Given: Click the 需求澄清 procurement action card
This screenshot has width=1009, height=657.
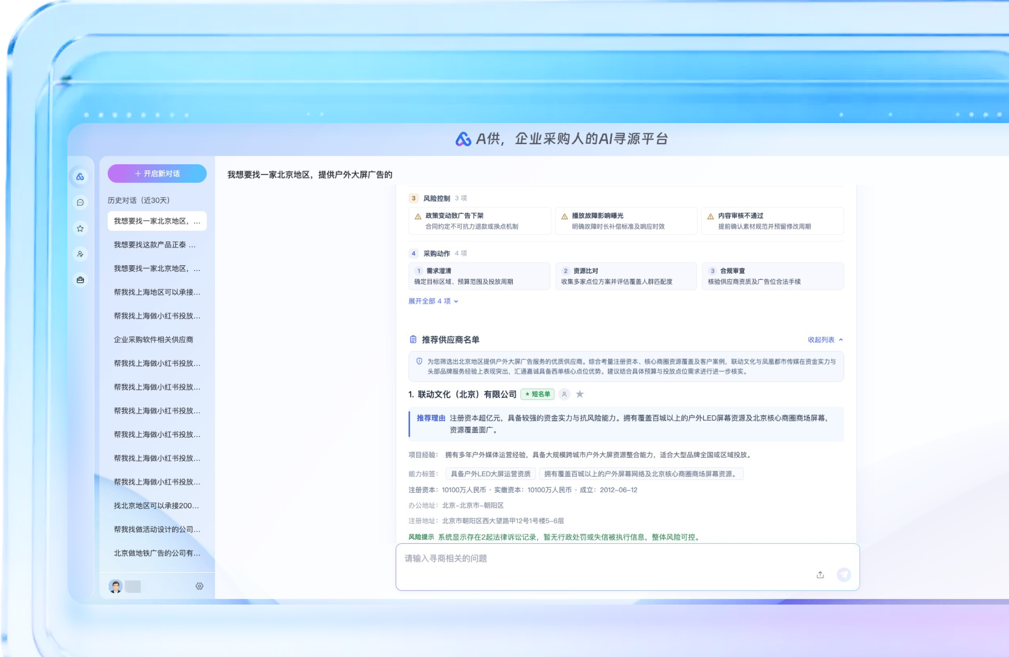Looking at the screenshot, I should click(x=479, y=276).
